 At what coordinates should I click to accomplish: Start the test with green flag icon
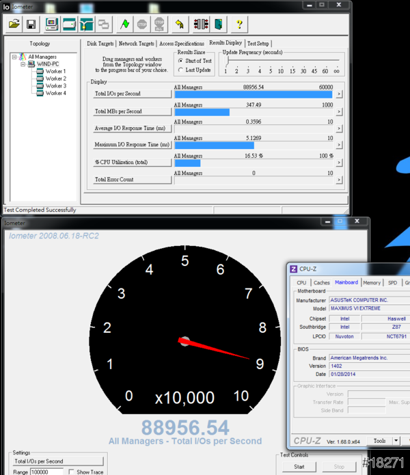pyautogui.click(x=124, y=24)
